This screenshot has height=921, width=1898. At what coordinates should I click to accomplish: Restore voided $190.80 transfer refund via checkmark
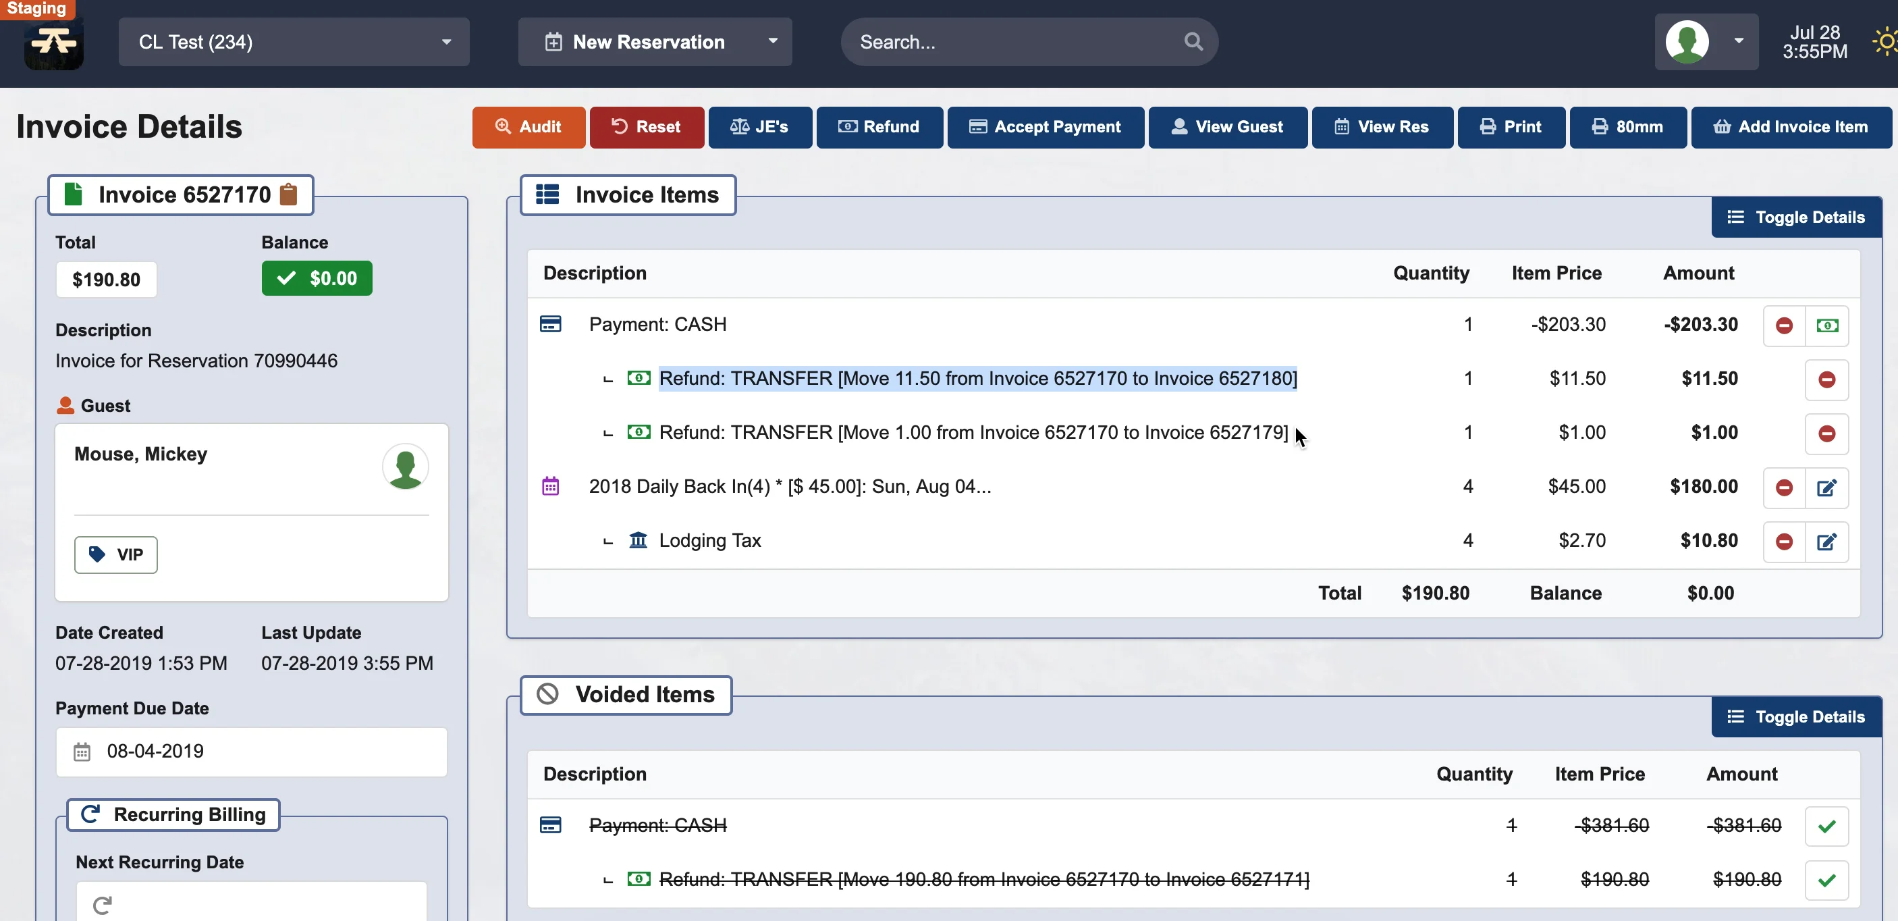coord(1826,880)
